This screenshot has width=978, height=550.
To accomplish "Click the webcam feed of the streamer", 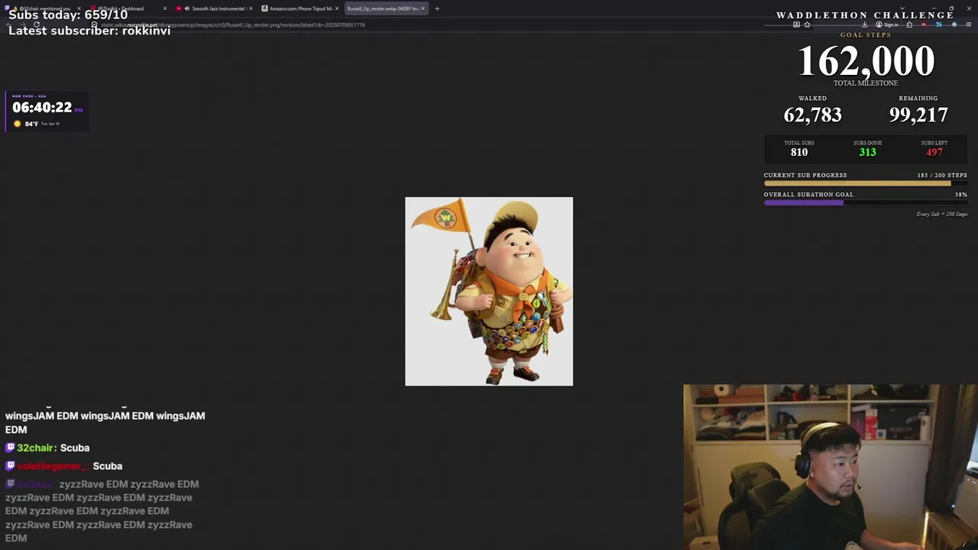I will coord(831,467).
